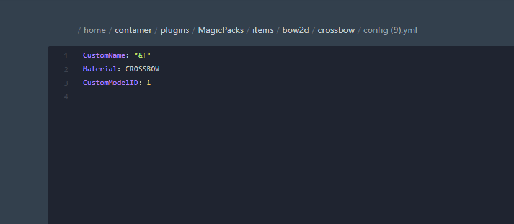Click the CustomModelID value 1
The width and height of the screenshot is (514, 224).
(x=149, y=83)
